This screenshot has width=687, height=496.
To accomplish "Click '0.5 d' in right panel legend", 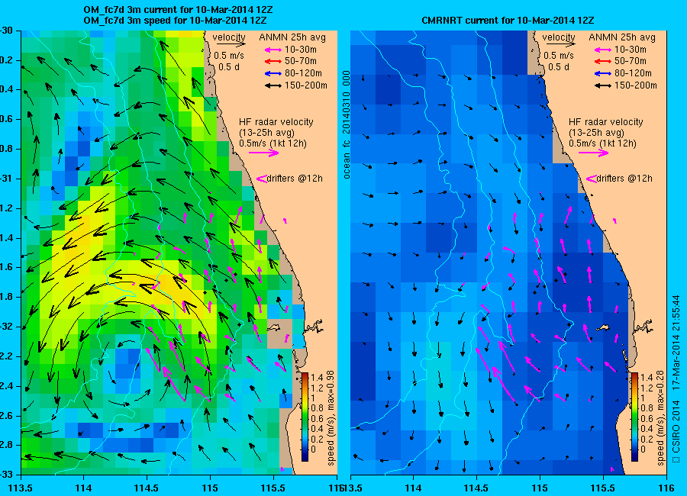I will click(559, 67).
